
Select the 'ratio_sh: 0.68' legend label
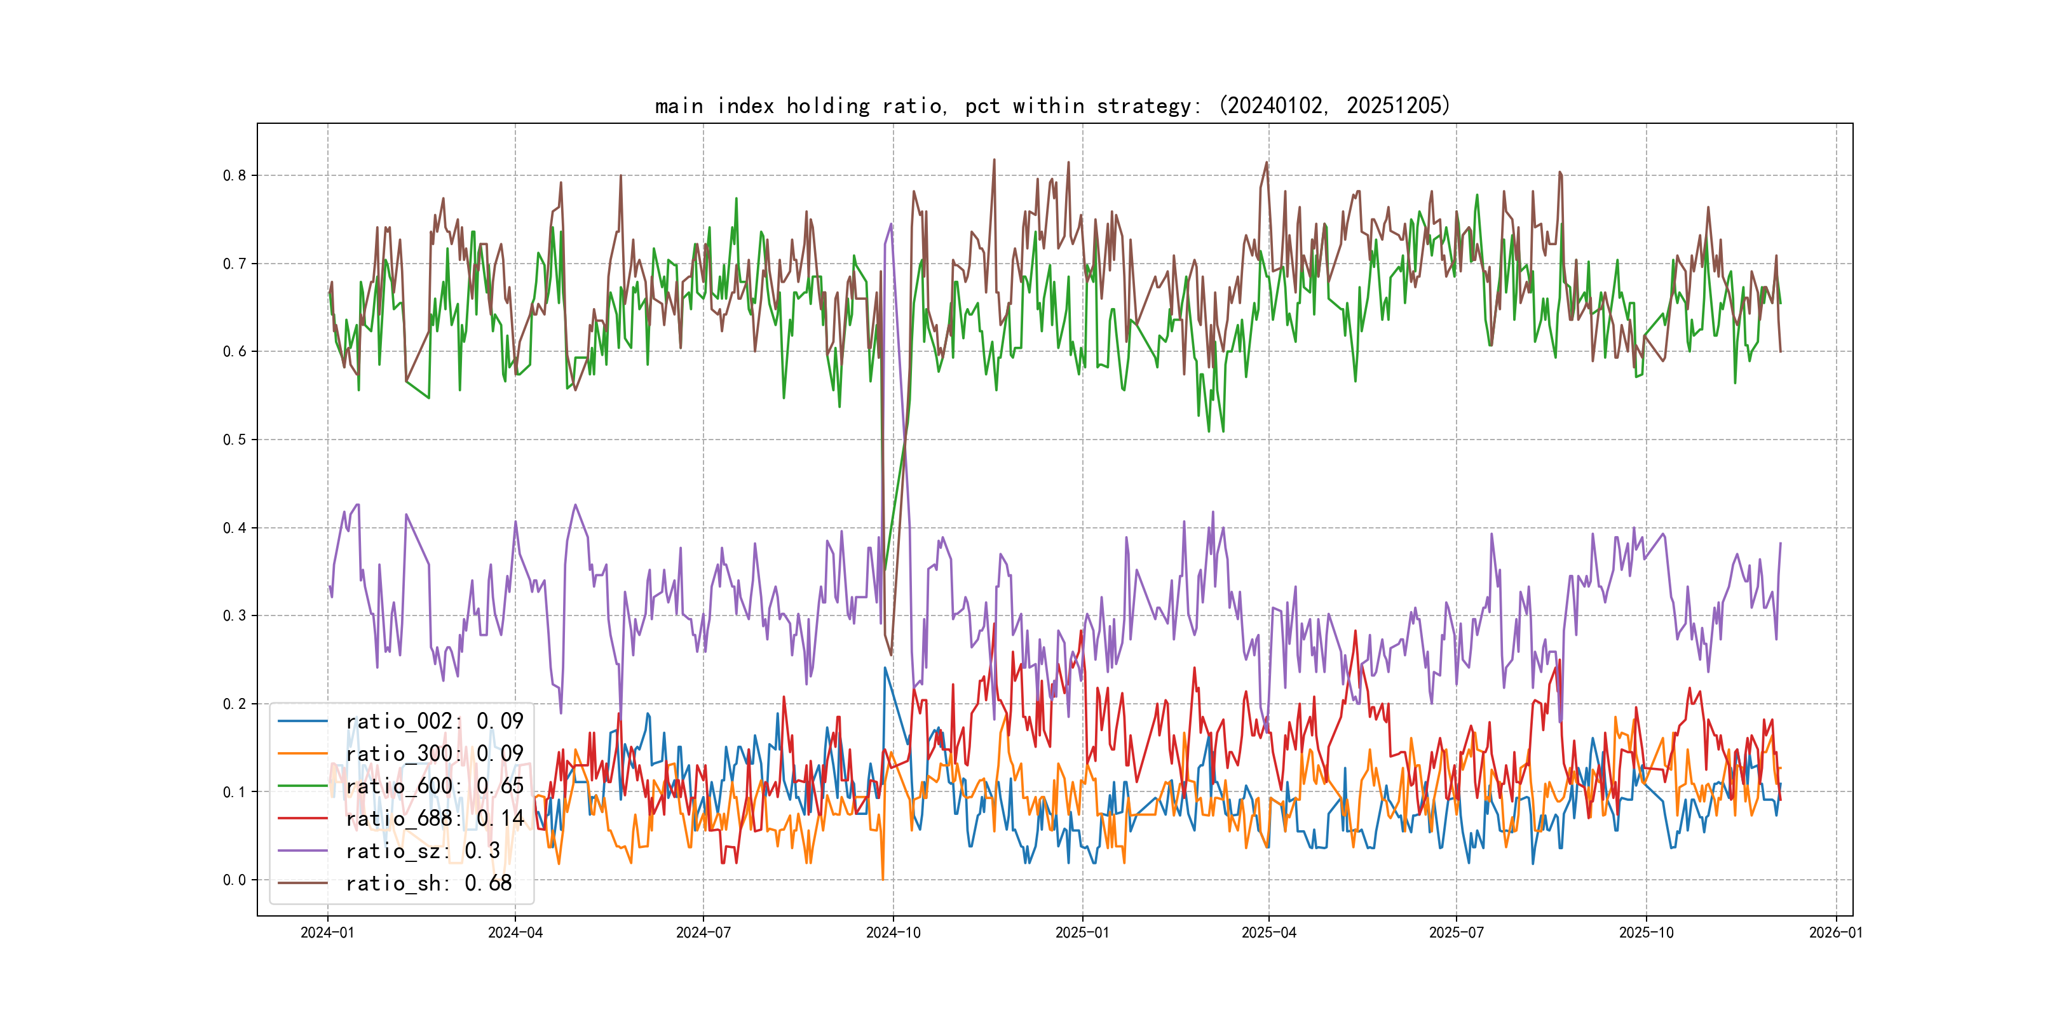pos(428,883)
